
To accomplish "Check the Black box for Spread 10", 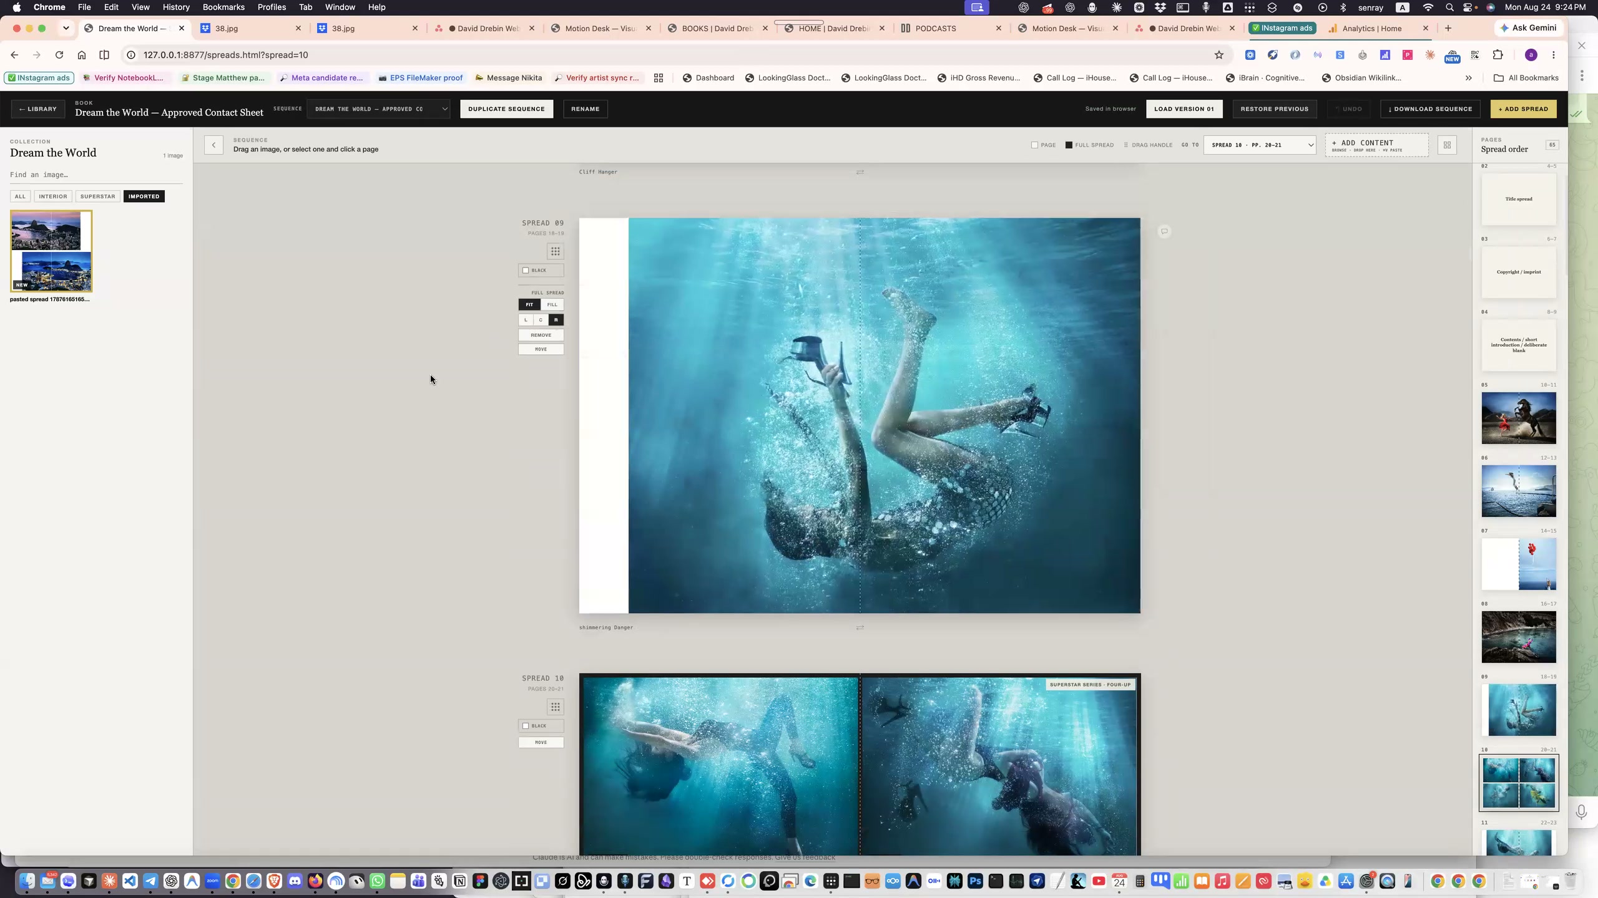I will click(526, 726).
